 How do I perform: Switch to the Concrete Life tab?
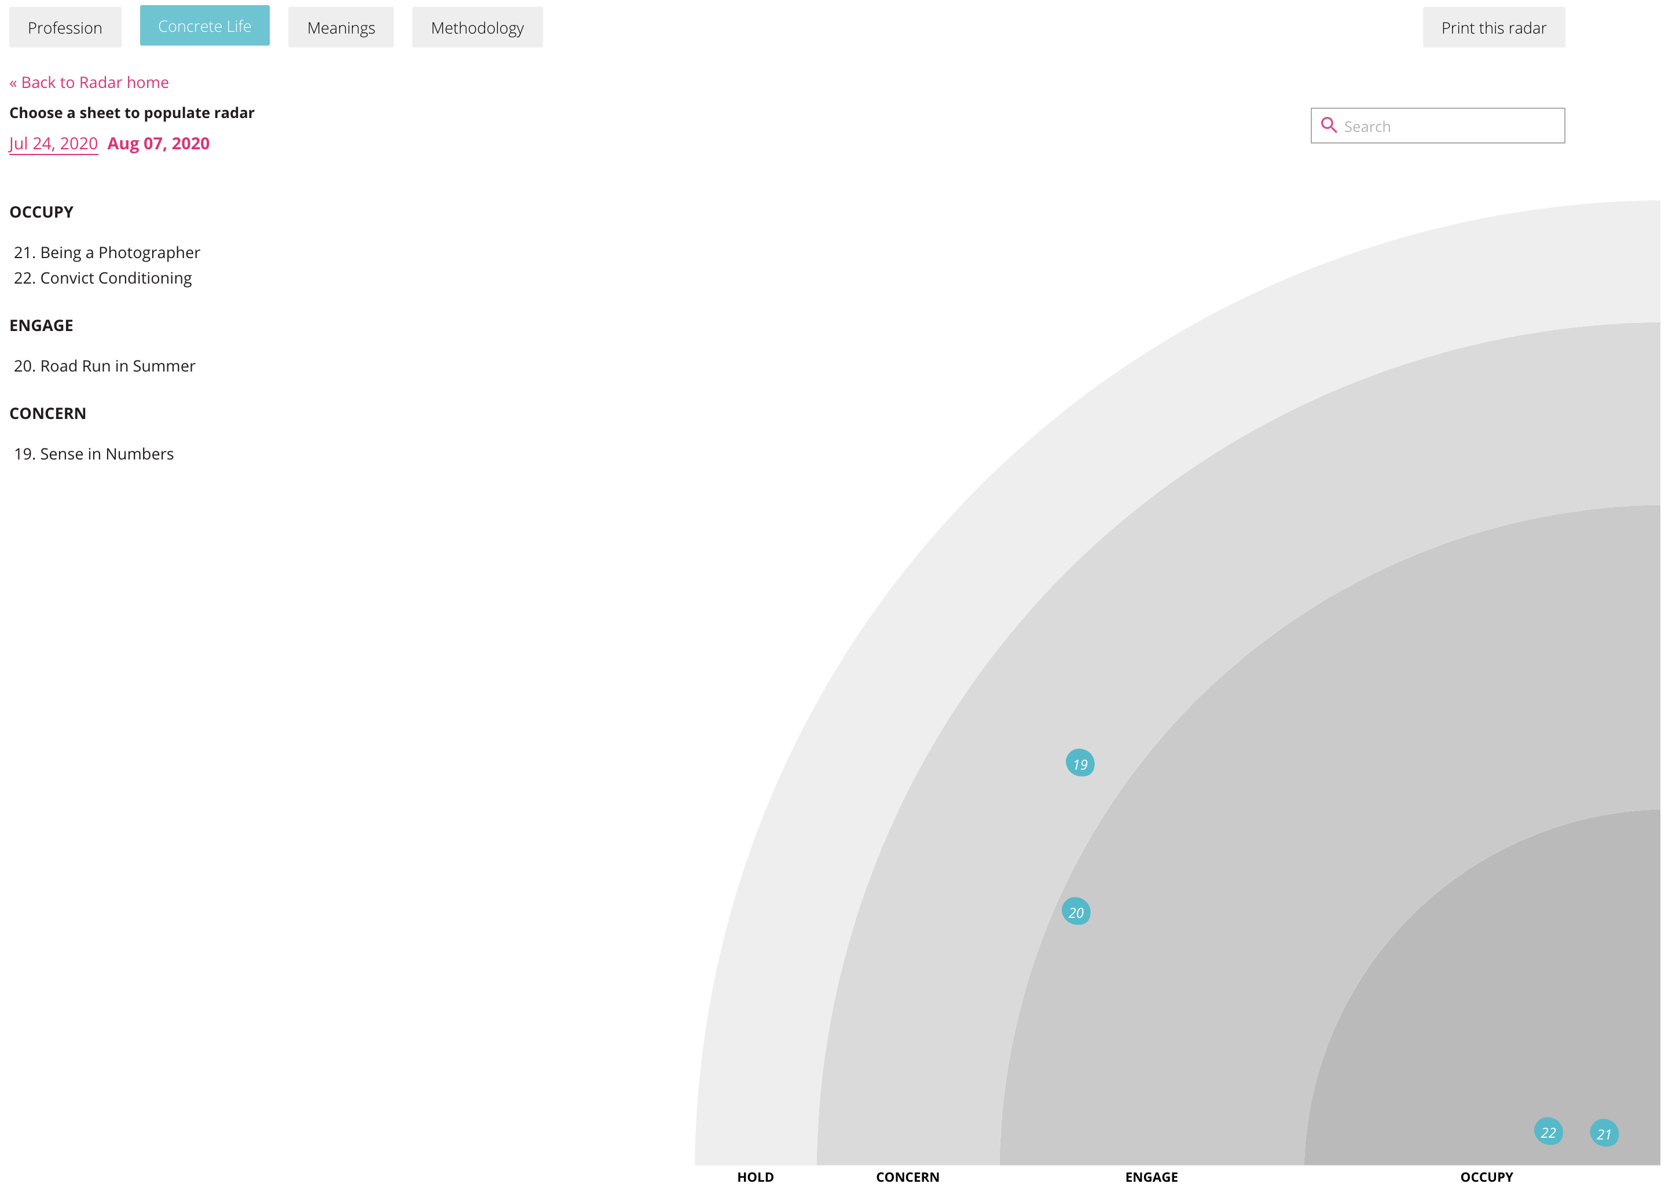click(x=204, y=27)
